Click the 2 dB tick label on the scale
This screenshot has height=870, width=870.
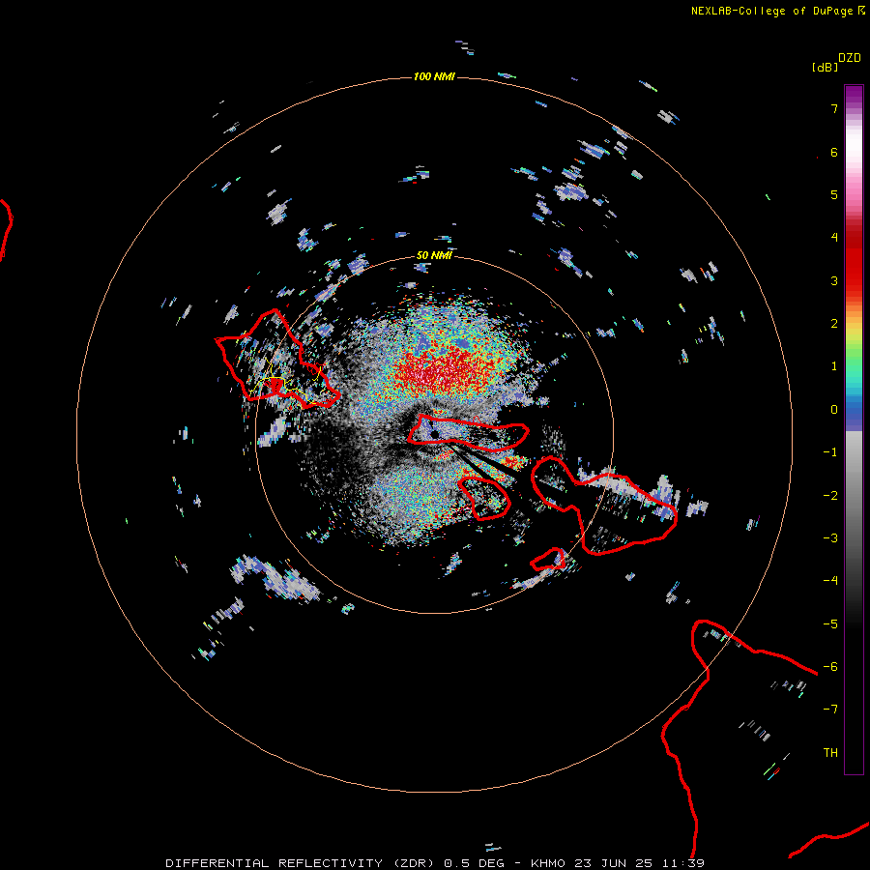click(834, 324)
